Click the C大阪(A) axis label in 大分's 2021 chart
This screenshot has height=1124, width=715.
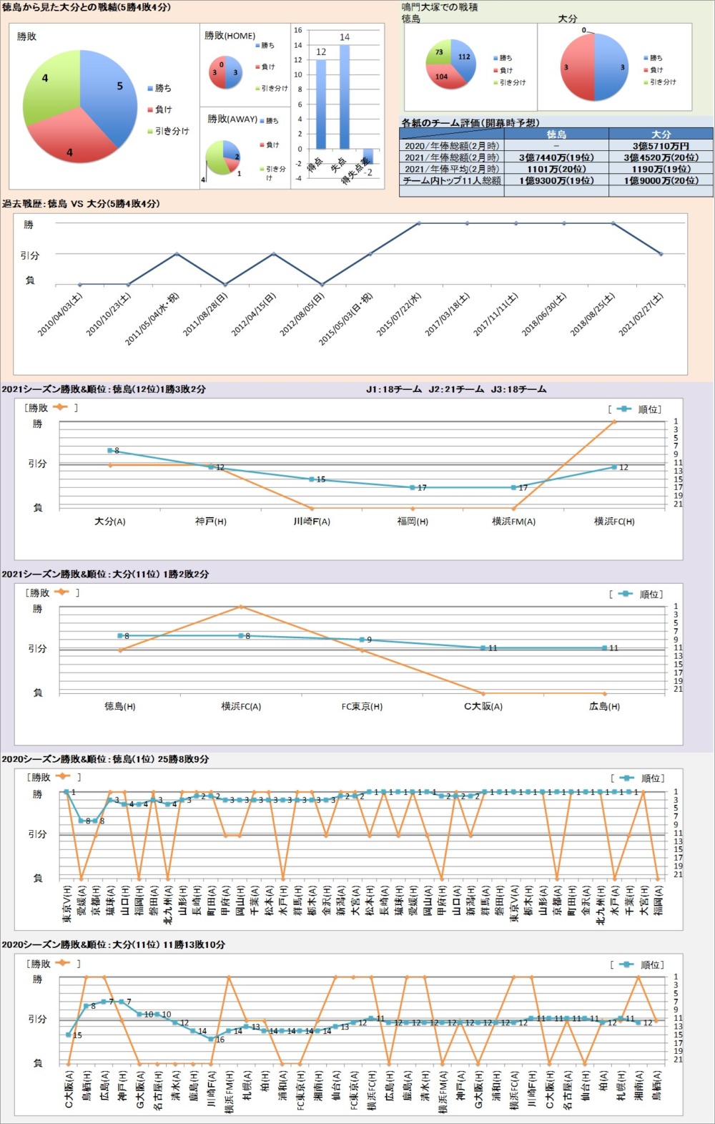tap(483, 706)
